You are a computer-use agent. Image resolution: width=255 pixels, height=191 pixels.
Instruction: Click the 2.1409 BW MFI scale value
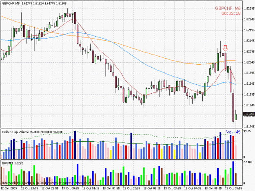[x=248, y=162]
